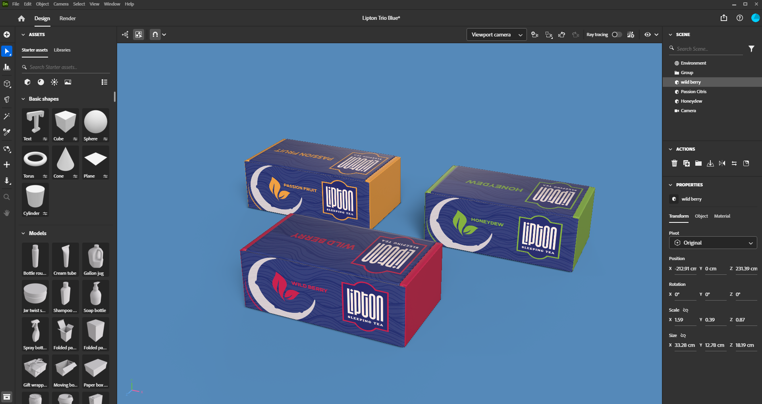Open the Pivot Original dropdown
This screenshot has width=762, height=404.
(713, 243)
